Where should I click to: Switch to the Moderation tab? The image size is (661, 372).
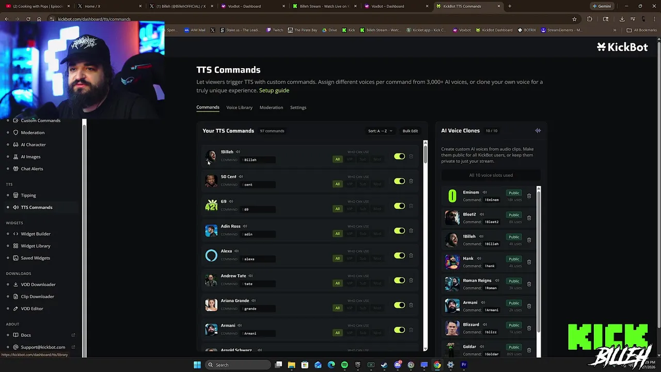(271, 107)
